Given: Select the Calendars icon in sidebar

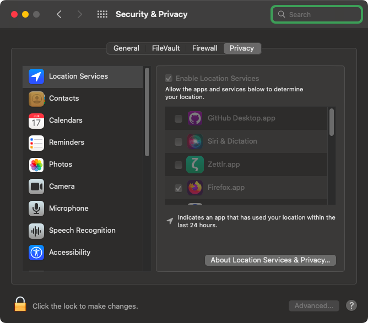Looking at the screenshot, I should coord(36,121).
